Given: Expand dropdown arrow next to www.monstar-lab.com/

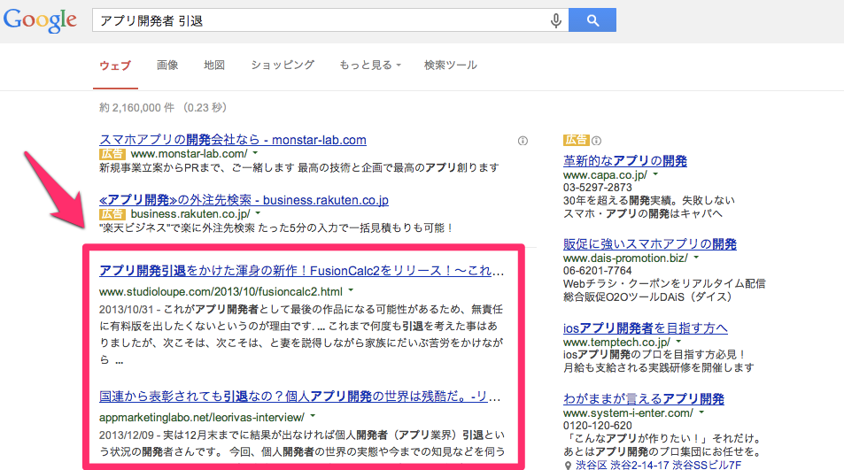Looking at the screenshot, I should click(x=255, y=153).
